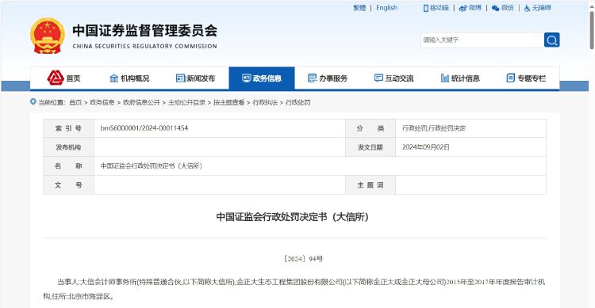
Task: Open the 微博 Weibo icon link
Action: [463, 8]
